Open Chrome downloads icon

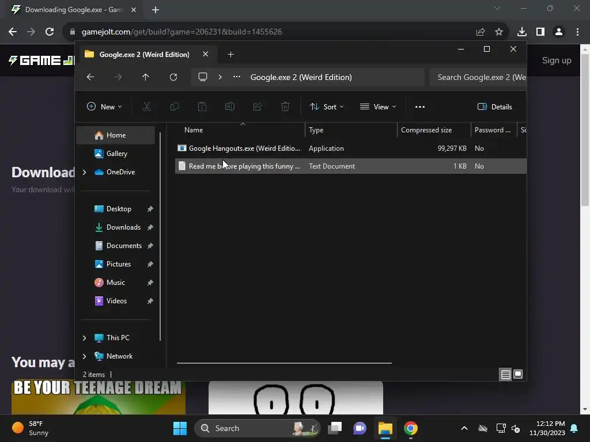pos(522,32)
